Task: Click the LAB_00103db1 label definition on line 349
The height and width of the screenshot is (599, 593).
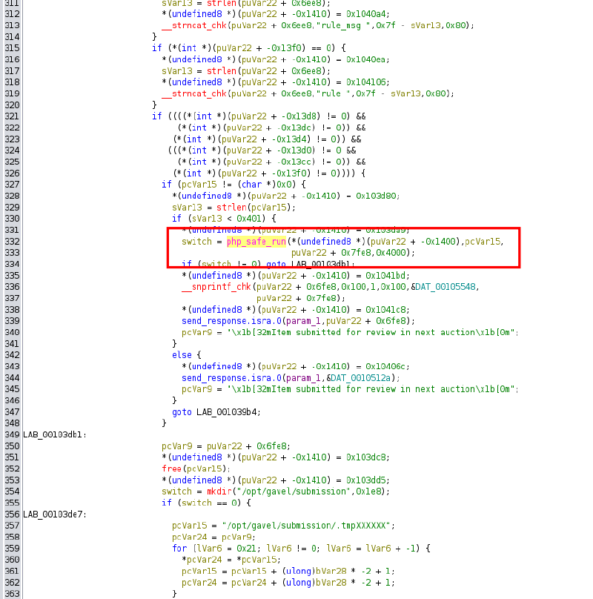Action: point(52,434)
